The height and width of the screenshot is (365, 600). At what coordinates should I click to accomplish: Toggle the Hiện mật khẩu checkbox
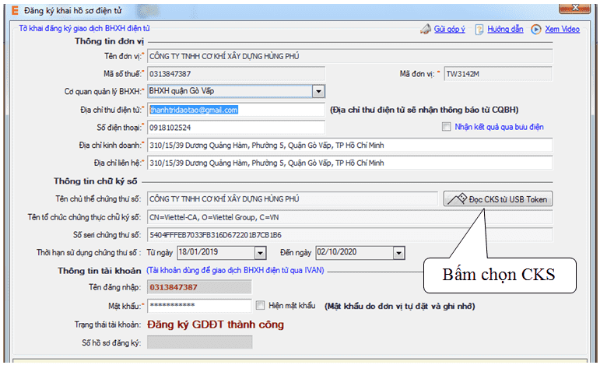260,305
